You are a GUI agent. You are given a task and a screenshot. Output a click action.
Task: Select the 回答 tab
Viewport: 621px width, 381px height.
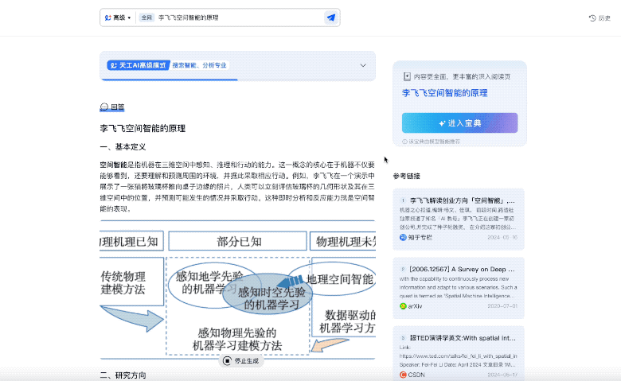point(112,107)
